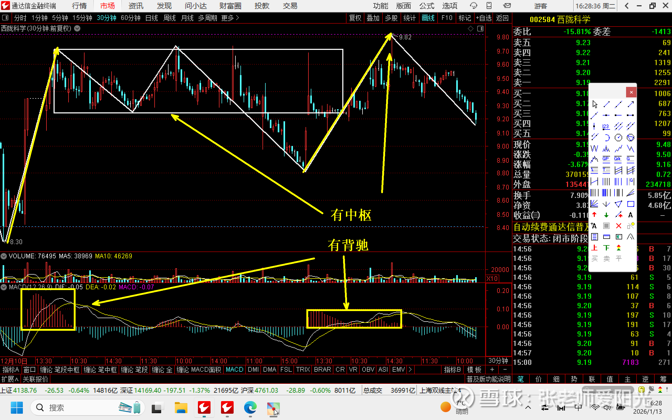This screenshot has width=672, height=420.
Task: Pick the rectangle drawing tool
Action: coord(631,204)
